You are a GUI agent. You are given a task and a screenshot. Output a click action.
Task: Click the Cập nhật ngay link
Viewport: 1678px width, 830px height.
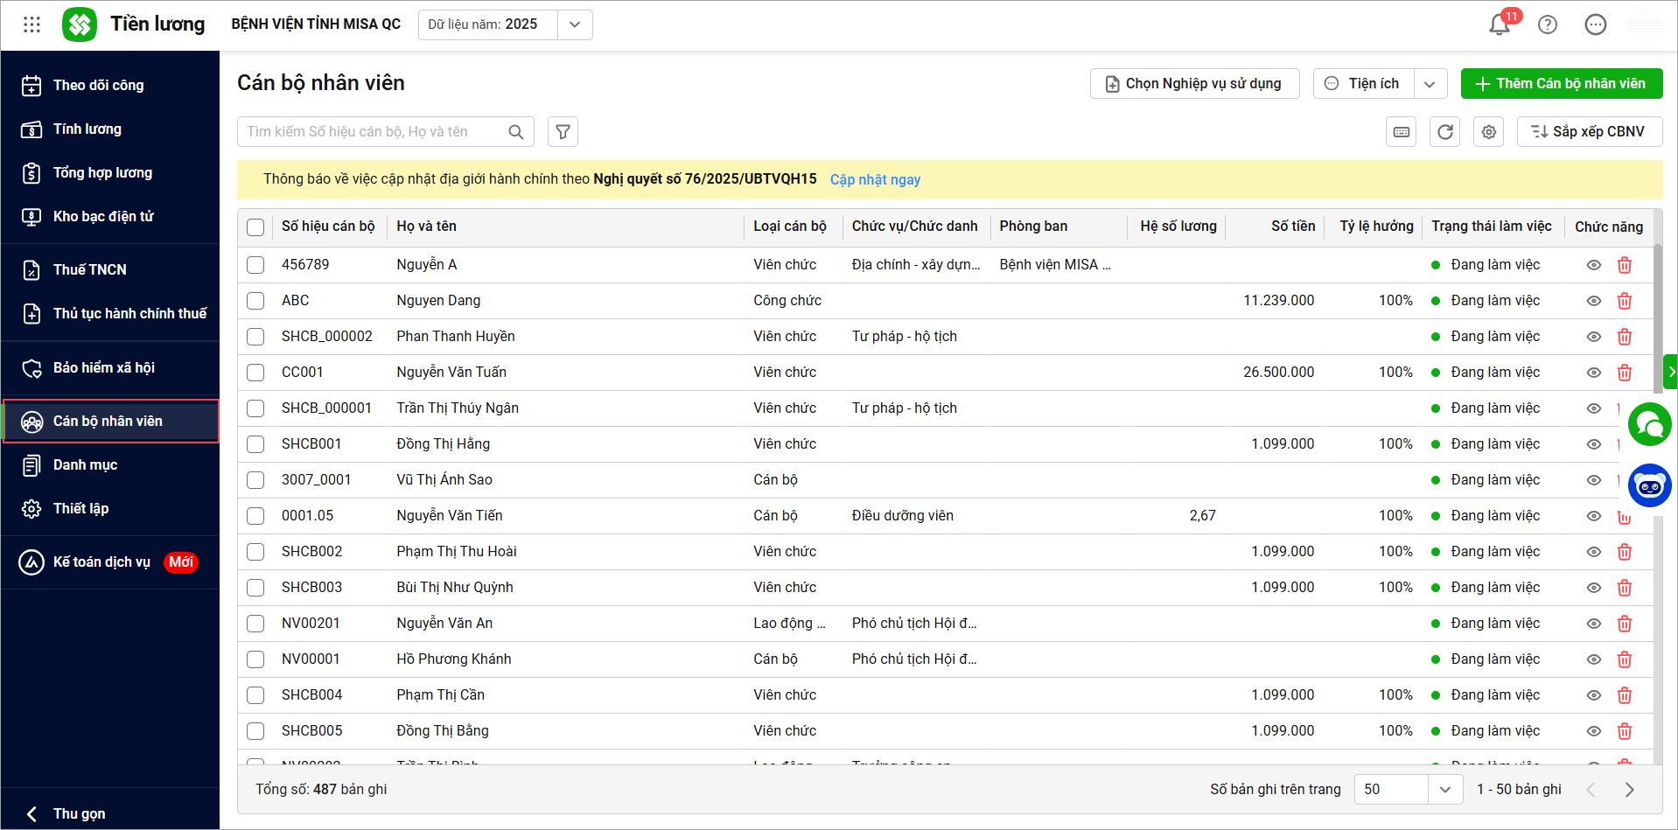pos(875,179)
